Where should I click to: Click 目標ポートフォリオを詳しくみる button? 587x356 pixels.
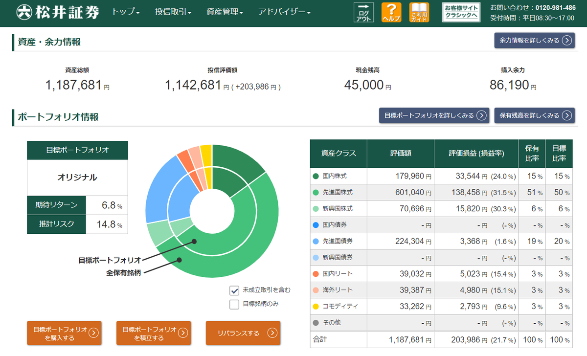[434, 115]
